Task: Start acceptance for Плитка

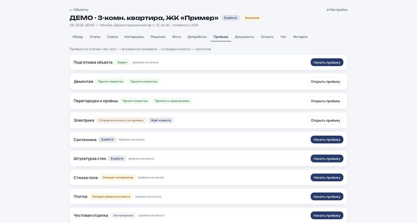Action: pyautogui.click(x=327, y=196)
